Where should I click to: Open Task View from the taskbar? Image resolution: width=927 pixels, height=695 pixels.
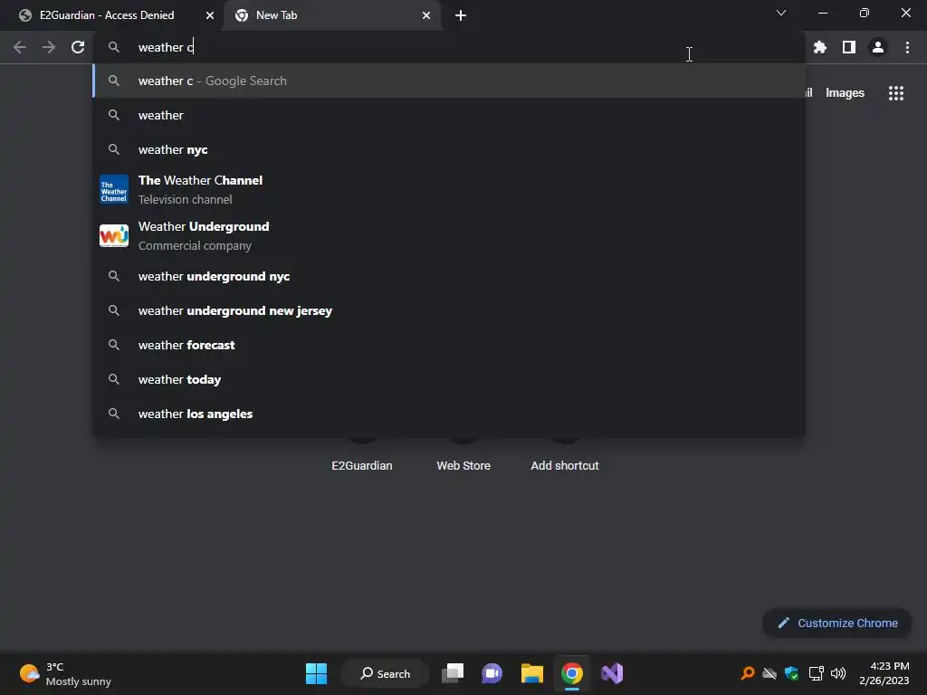(453, 673)
